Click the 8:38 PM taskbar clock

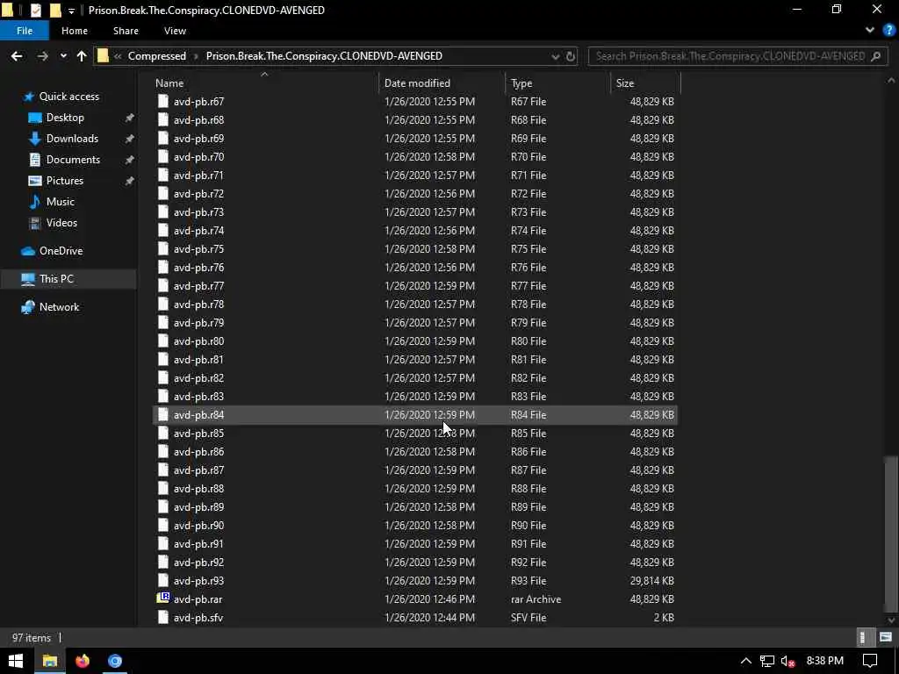tap(824, 661)
